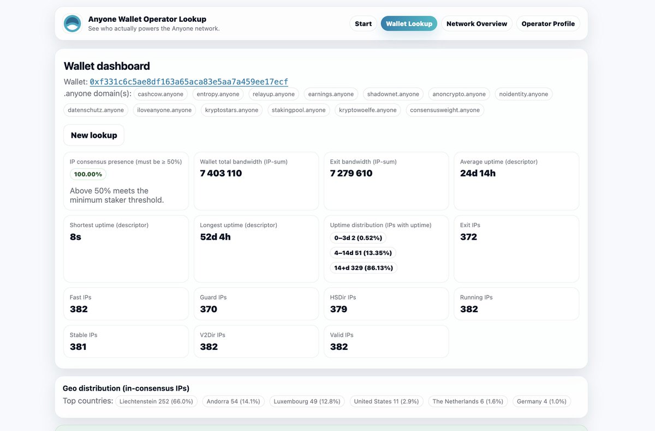Click the Stable IPs value 381
This screenshot has height=431, width=655.
point(78,347)
